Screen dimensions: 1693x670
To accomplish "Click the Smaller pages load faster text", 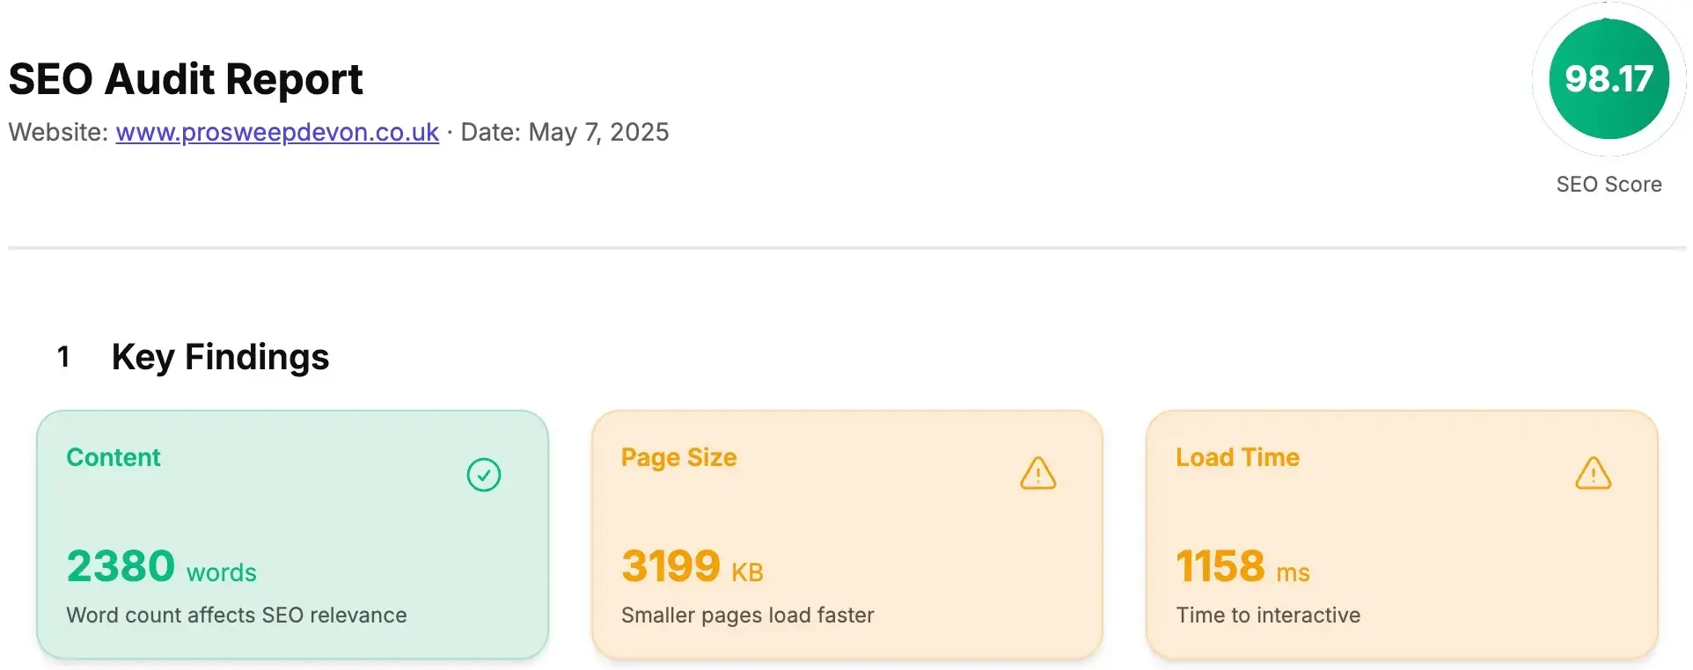I will coord(747,615).
